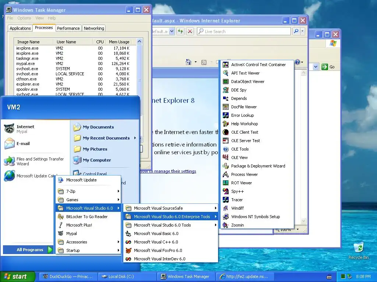Switch to Networking tab in Task Manager
This screenshot has width=377, height=282.
[x=94, y=28]
